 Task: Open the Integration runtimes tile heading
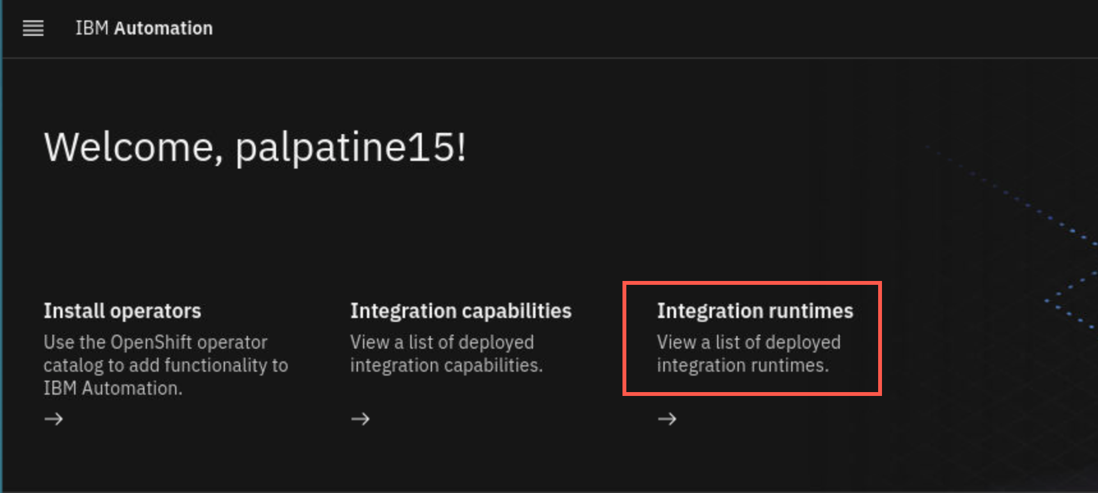[755, 311]
